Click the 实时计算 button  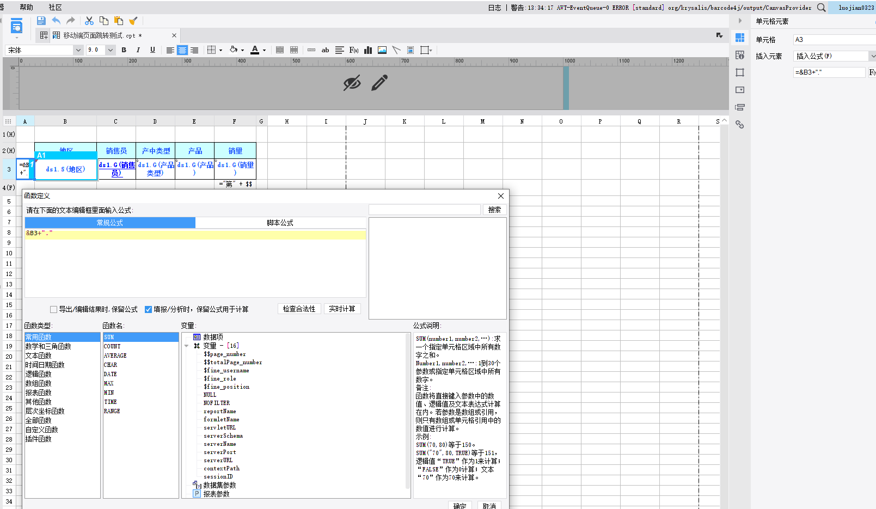[x=342, y=309]
